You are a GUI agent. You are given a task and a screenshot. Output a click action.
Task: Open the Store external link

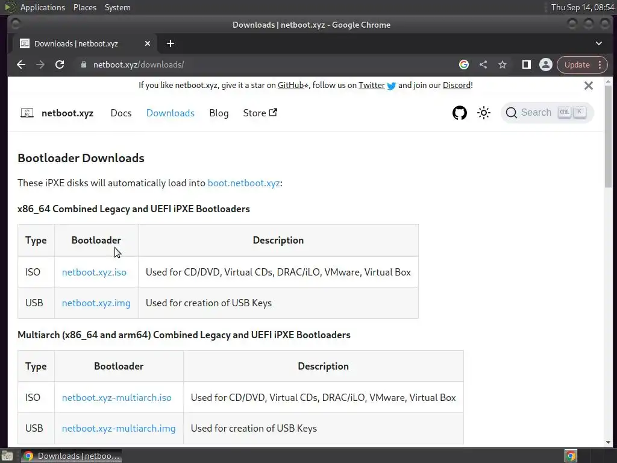260,113
